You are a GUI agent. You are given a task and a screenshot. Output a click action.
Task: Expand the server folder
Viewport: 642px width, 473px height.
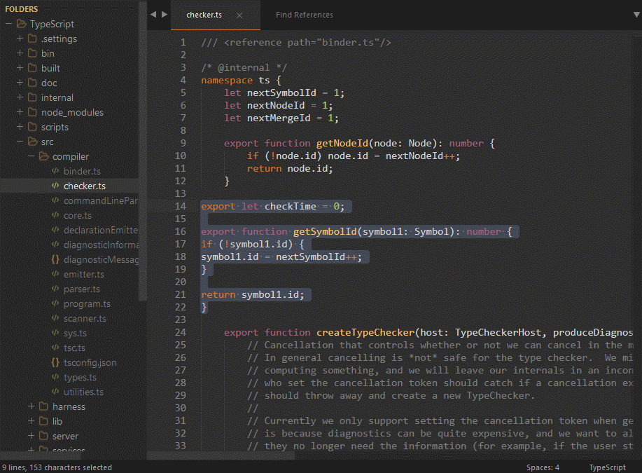point(31,436)
